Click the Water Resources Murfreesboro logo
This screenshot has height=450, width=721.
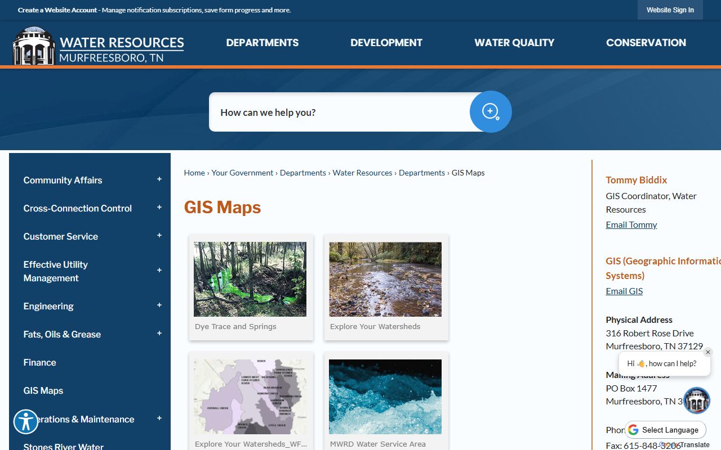98,46
